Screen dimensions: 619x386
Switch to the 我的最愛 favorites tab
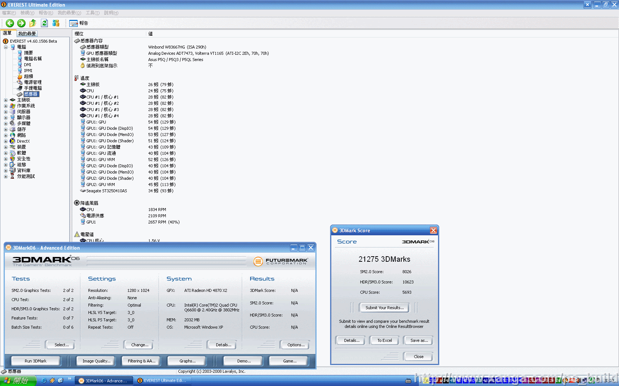click(27, 33)
